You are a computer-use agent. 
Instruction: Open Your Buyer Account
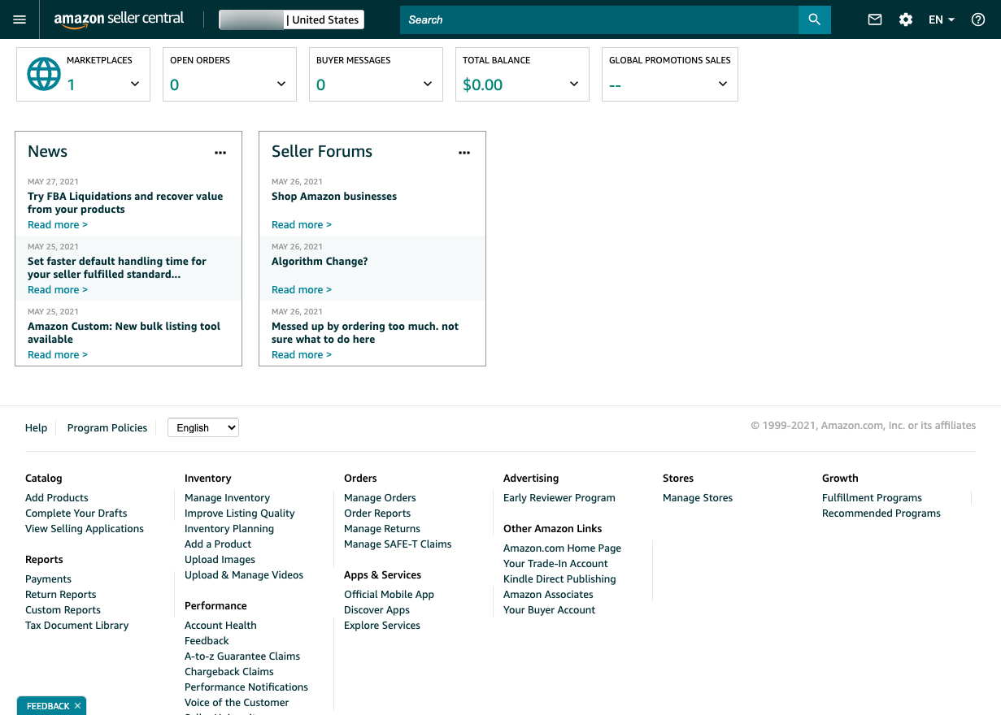coord(549,609)
